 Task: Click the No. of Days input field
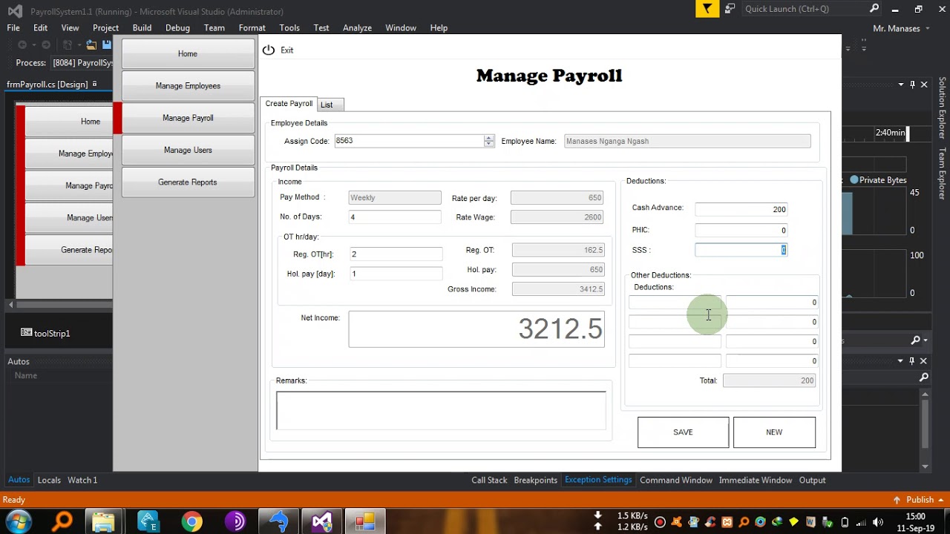[x=395, y=217]
